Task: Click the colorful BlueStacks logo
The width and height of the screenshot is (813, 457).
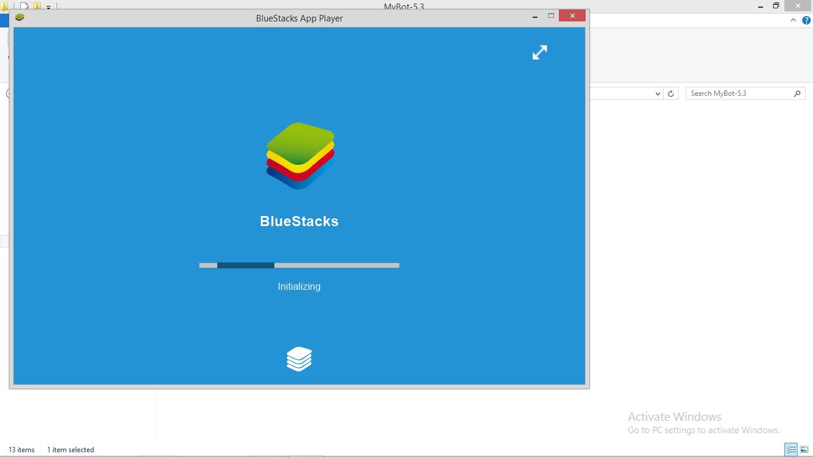Action: point(300,156)
